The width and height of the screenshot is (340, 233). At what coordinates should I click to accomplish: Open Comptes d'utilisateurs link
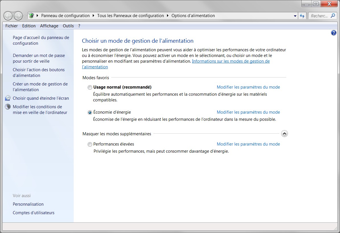click(34, 213)
